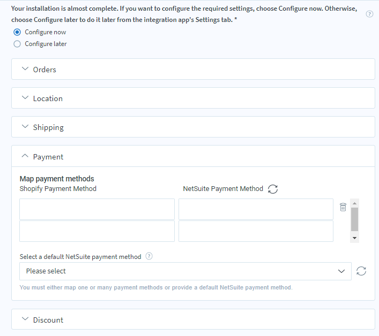Click second Shopify Payment Method field
The width and height of the screenshot is (379, 336).
pos(97,231)
